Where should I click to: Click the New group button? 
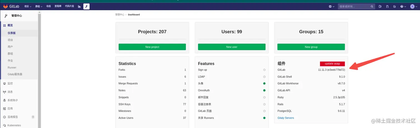click(x=311, y=47)
